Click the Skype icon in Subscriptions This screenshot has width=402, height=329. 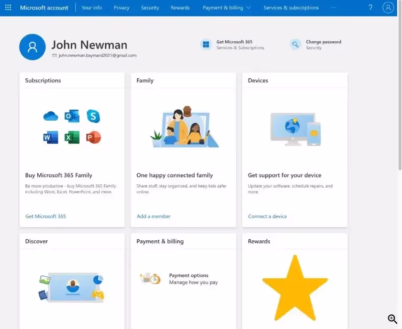(93, 116)
